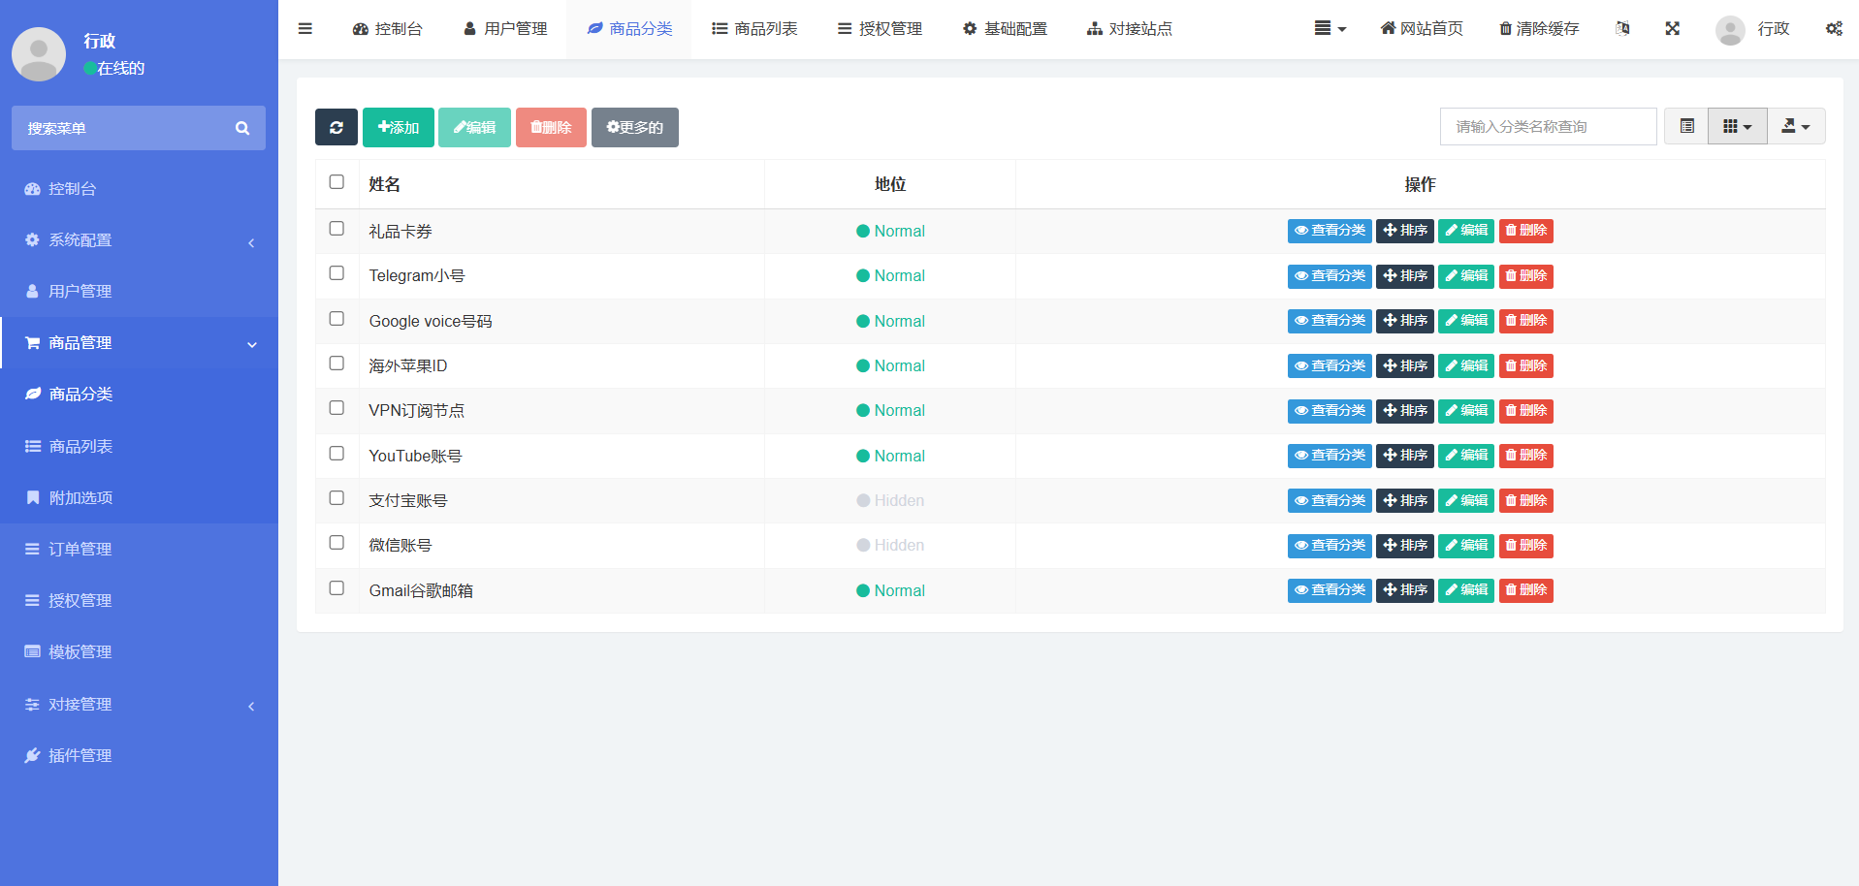Check the Telegram小号 row checkbox

point(337,273)
